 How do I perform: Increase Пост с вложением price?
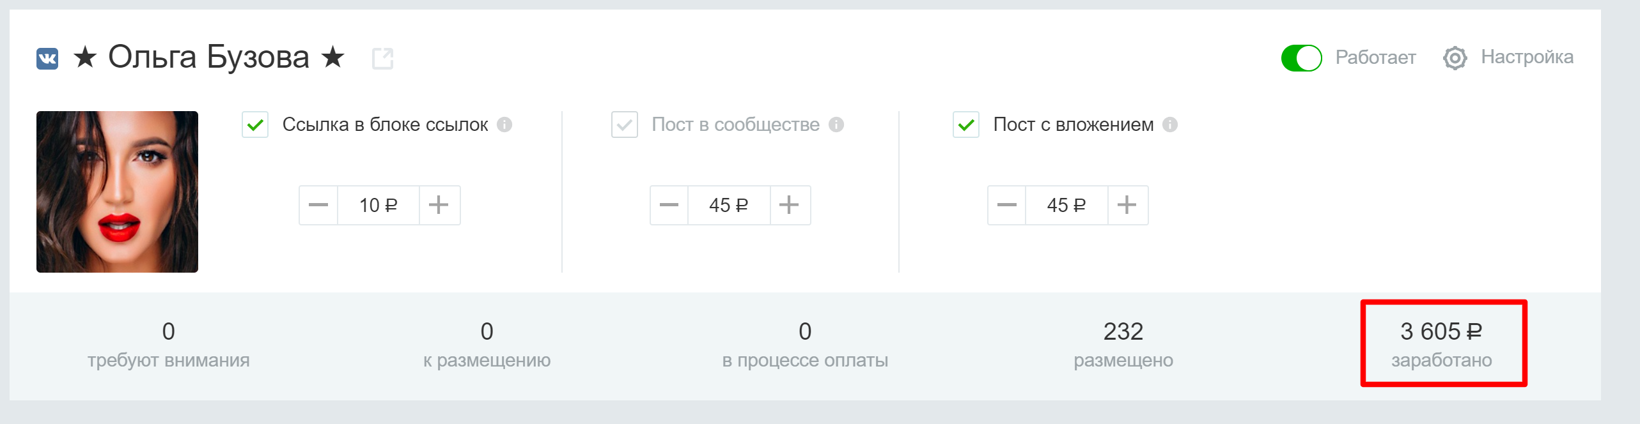1128,205
